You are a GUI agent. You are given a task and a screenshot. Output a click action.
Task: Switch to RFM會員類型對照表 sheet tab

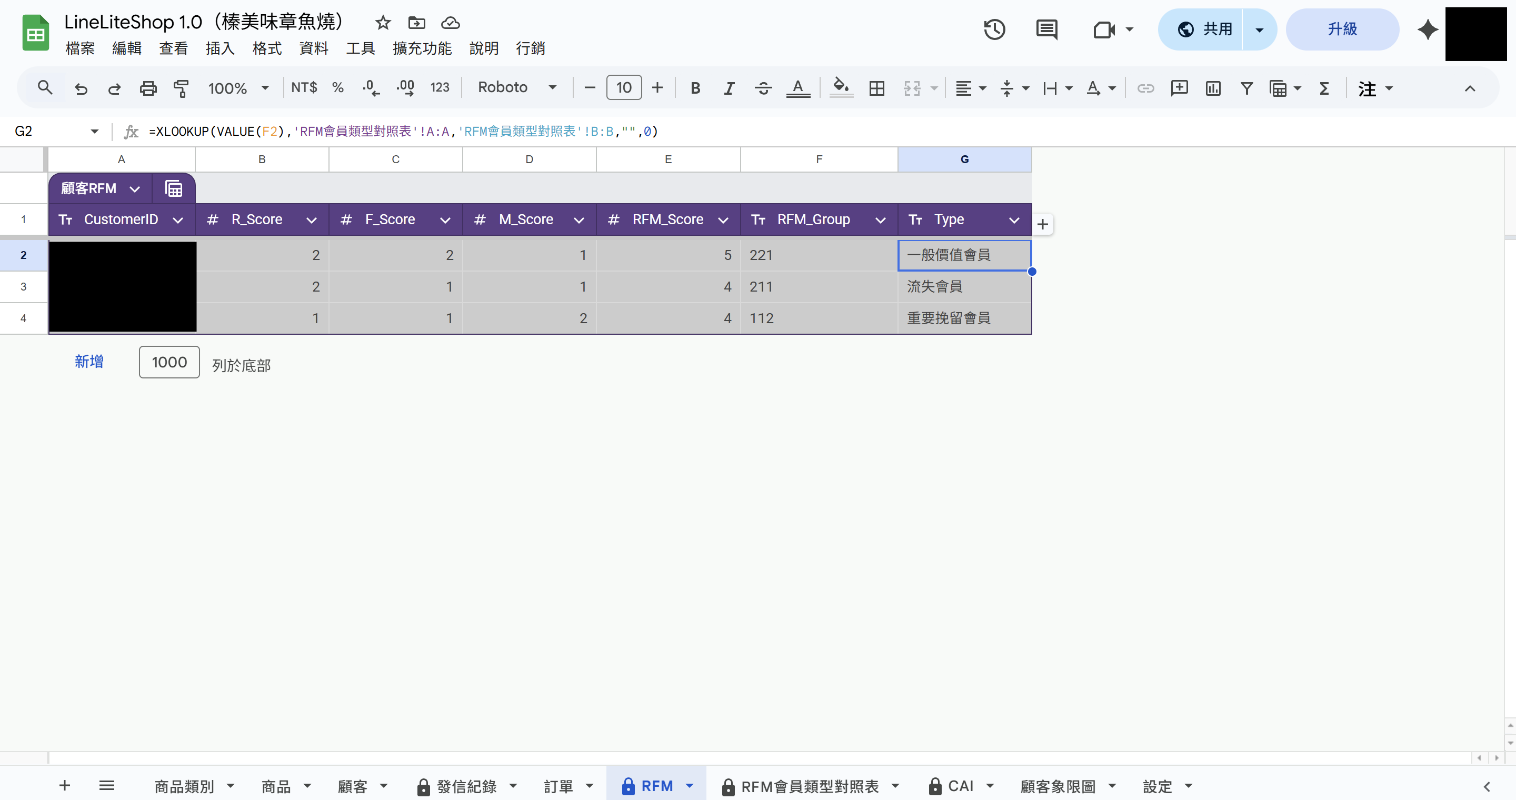coord(809,786)
